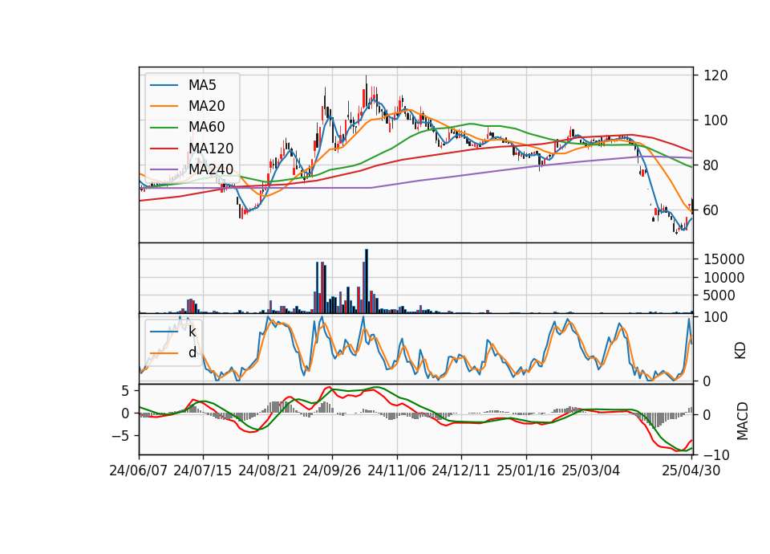Viewport: 770px width, 554px height.
Task: Click the 24/06/07 date label
Action: (x=139, y=470)
